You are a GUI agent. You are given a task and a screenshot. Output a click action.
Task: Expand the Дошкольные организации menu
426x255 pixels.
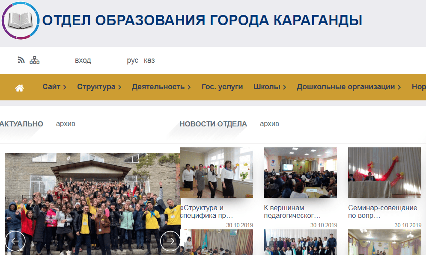pyautogui.click(x=347, y=87)
